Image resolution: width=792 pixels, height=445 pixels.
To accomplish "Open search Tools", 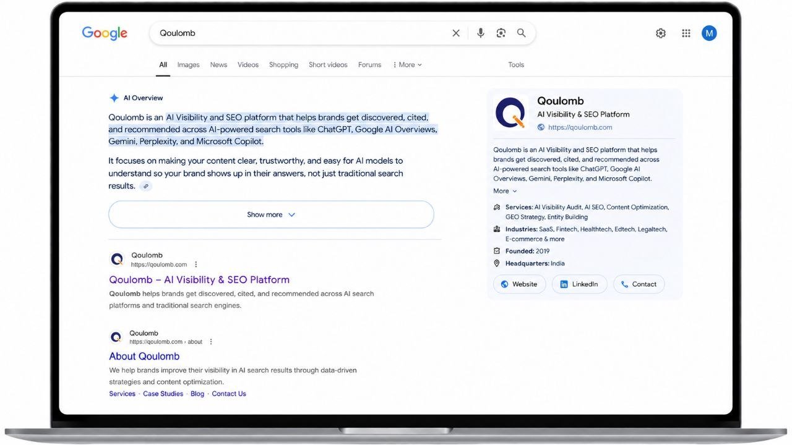I will (516, 65).
